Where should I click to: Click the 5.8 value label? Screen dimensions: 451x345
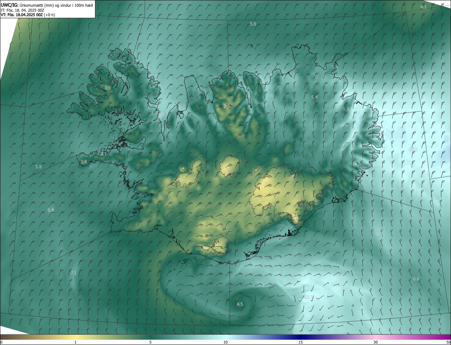click(38, 167)
